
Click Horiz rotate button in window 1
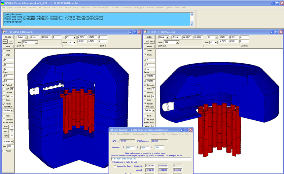coord(6,136)
